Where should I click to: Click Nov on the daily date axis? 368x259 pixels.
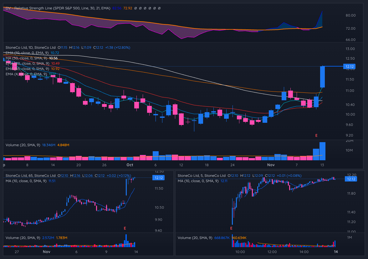click(x=271, y=165)
